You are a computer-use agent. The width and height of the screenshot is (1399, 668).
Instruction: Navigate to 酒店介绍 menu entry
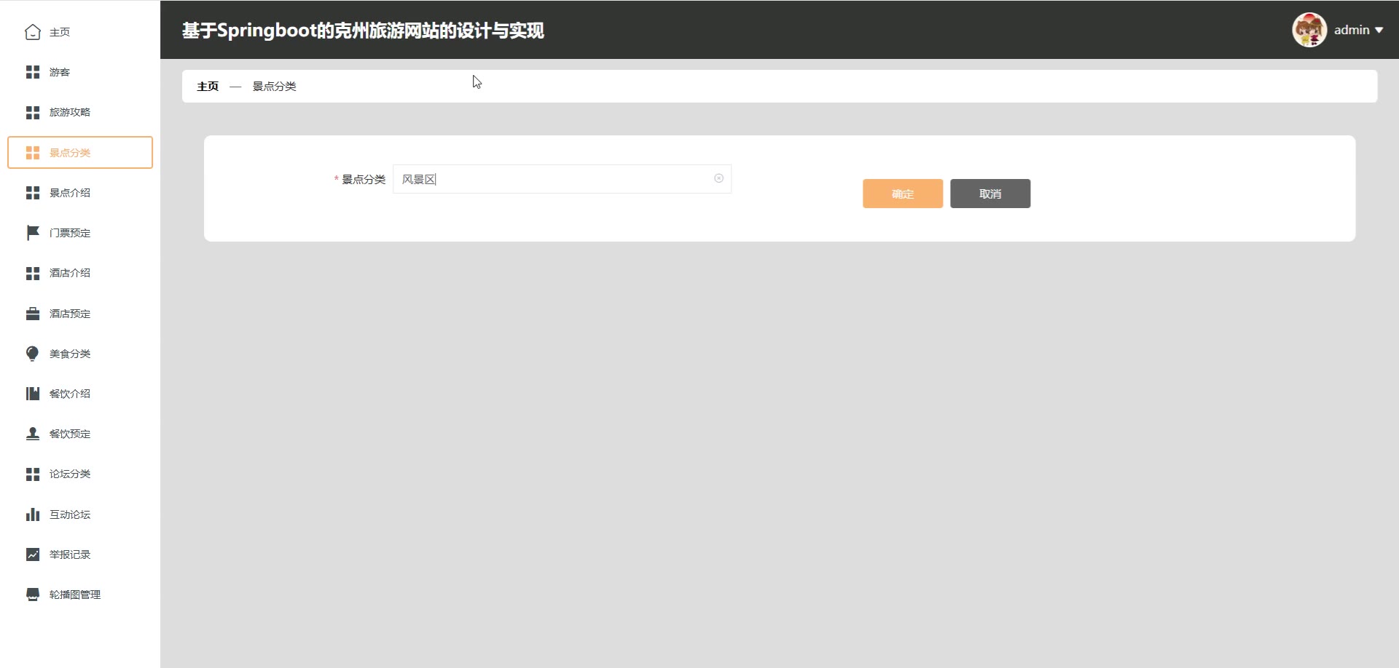(x=80, y=273)
